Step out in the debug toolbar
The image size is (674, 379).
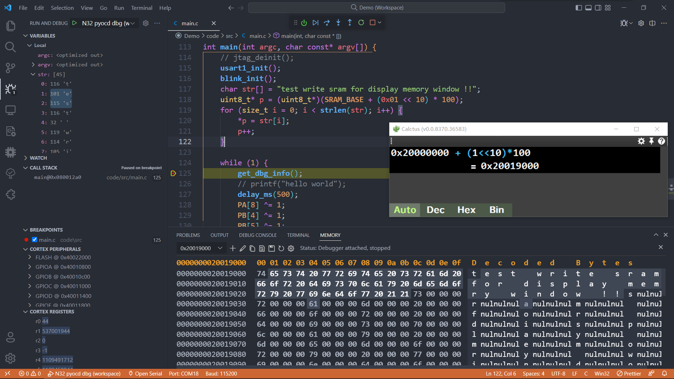coord(350,23)
